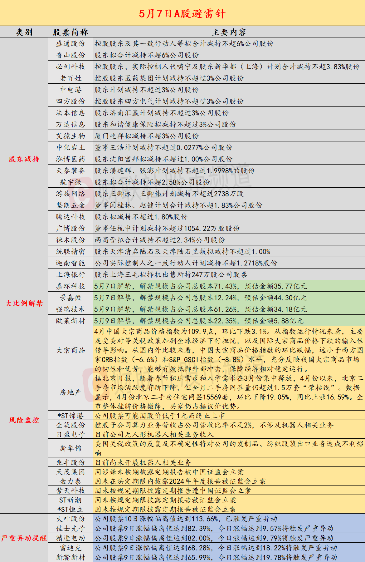Select stock name 广博股份

[71, 229]
